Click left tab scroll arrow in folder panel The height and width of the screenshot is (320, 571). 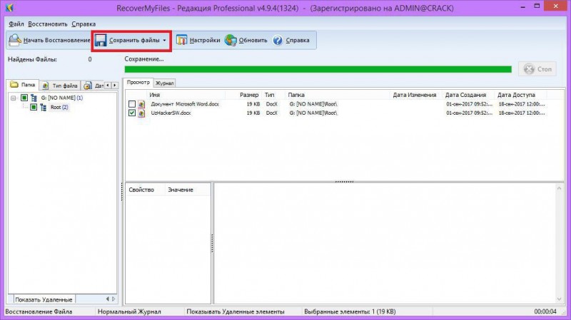click(108, 85)
